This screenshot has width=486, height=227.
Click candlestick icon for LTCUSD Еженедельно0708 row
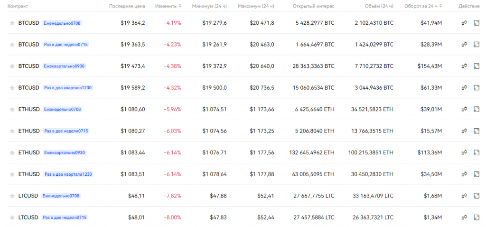pyautogui.click(x=465, y=196)
